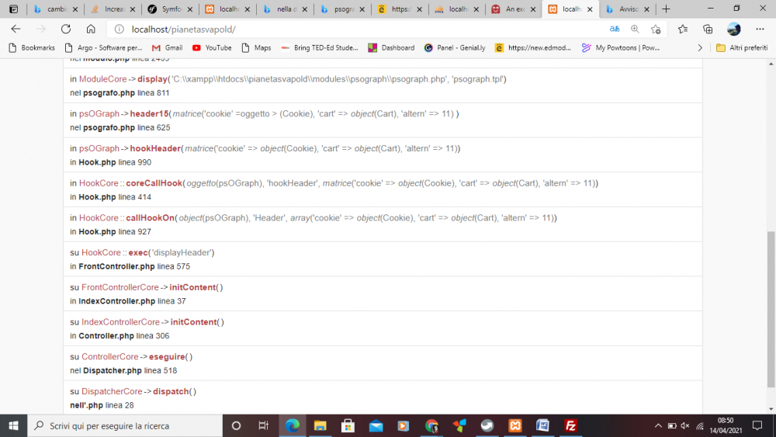Open the My Powtoons bookmark
Screen dimensions: 776x437
point(621,48)
